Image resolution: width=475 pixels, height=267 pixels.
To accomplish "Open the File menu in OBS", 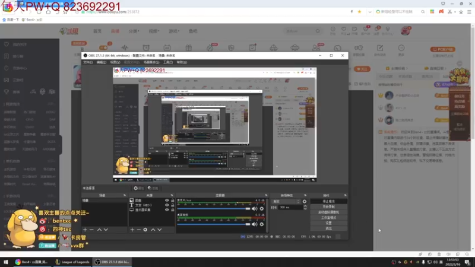I will click(88, 62).
